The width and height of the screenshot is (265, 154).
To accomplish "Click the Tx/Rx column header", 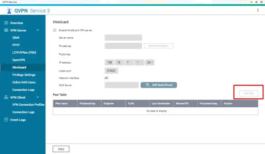I will tap(137, 103).
